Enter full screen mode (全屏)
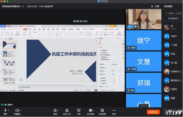 pyautogui.click(x=155, y=6)
